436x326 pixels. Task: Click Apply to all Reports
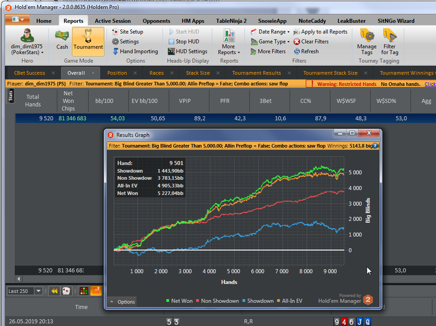320,32
